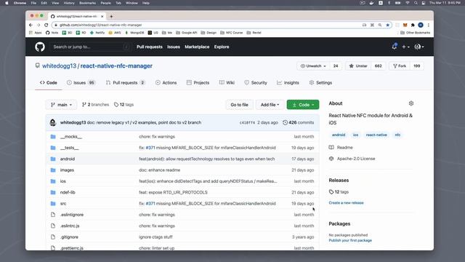This screenshot has height=262, width=465.
Task: Open issue #371 link in __tests__ row
Action: (150, 148)
